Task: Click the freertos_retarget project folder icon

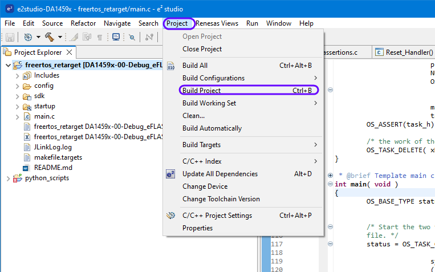Action: (x=18, y=65)
